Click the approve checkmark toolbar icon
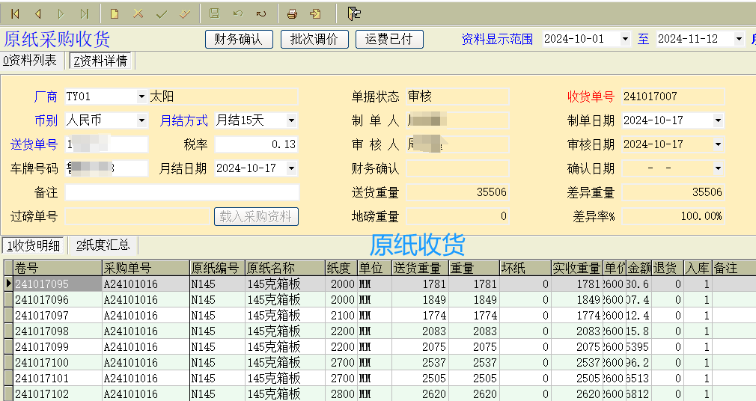This screenshot has height=401, width=756. click(161, 13)
